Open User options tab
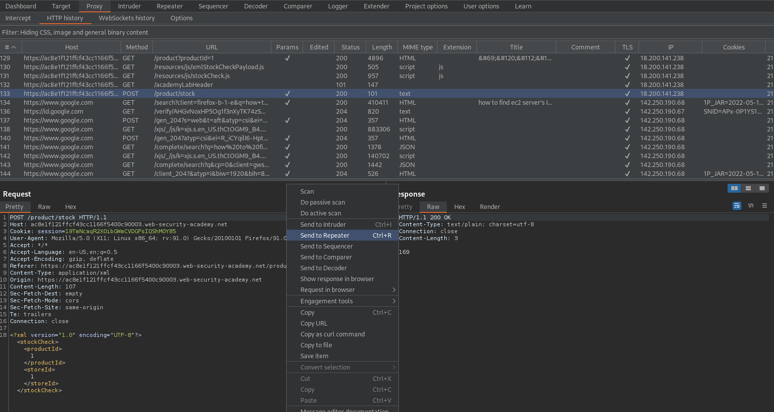Screen dimensions: 774x412 481,6
